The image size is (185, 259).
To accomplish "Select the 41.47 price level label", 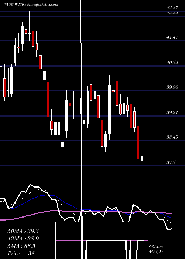I will tap(172, 37).
